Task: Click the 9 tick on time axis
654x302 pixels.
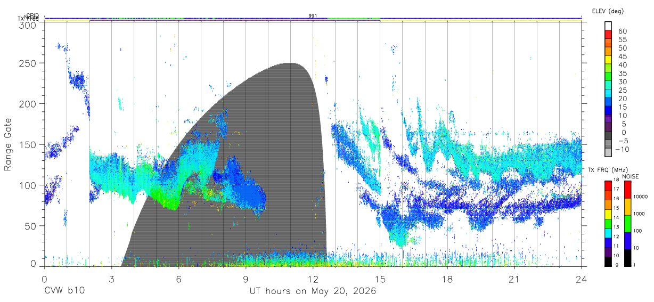Action: (246, 279)
